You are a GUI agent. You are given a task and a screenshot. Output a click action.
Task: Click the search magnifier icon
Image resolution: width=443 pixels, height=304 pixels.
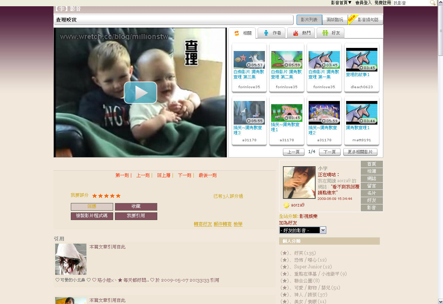pos(433,2)
